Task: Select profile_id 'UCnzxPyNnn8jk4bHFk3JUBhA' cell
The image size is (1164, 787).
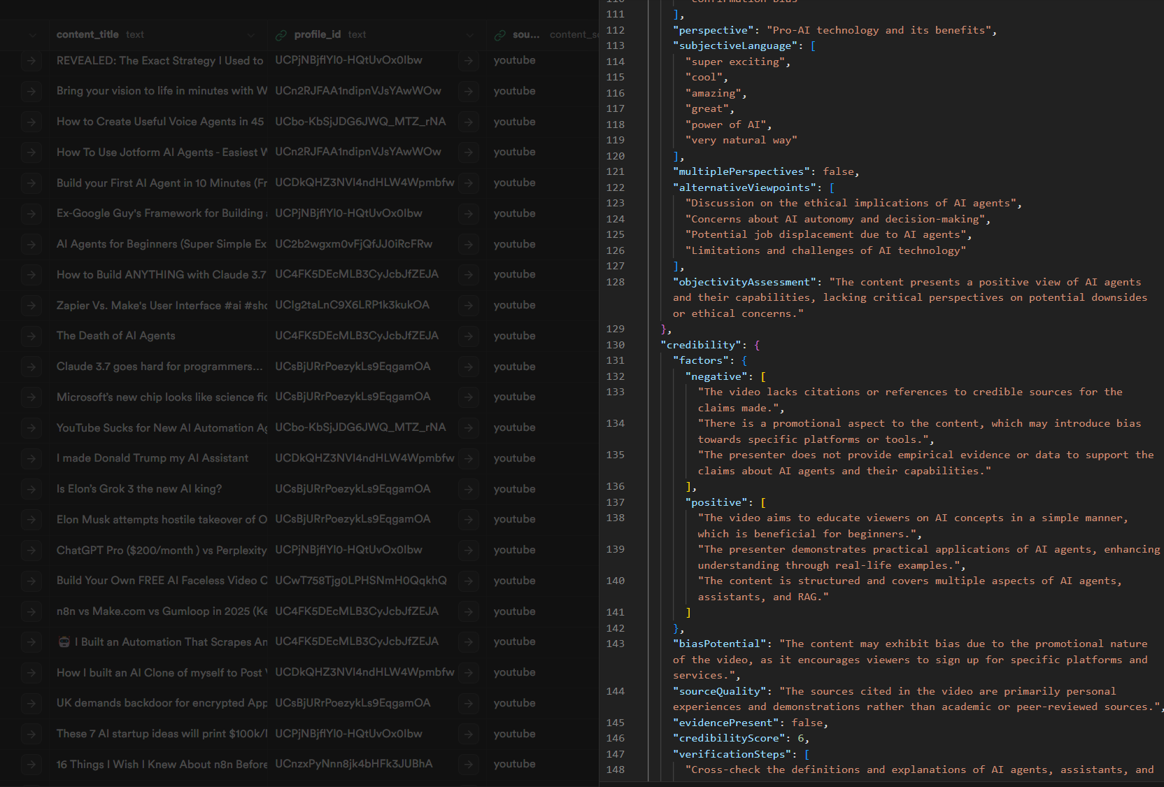Action: click(x=376, y=764)
